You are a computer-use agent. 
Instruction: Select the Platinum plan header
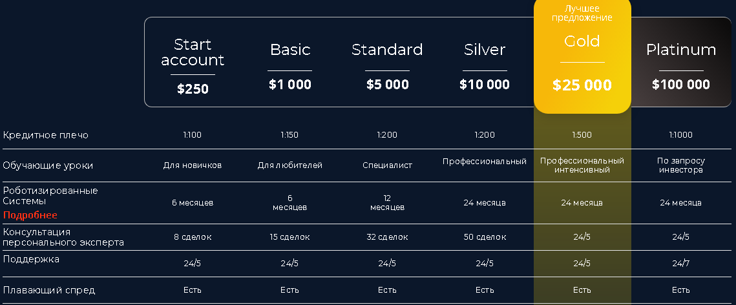point(680,50)
